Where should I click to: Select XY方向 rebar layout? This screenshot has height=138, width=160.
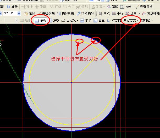114,20
